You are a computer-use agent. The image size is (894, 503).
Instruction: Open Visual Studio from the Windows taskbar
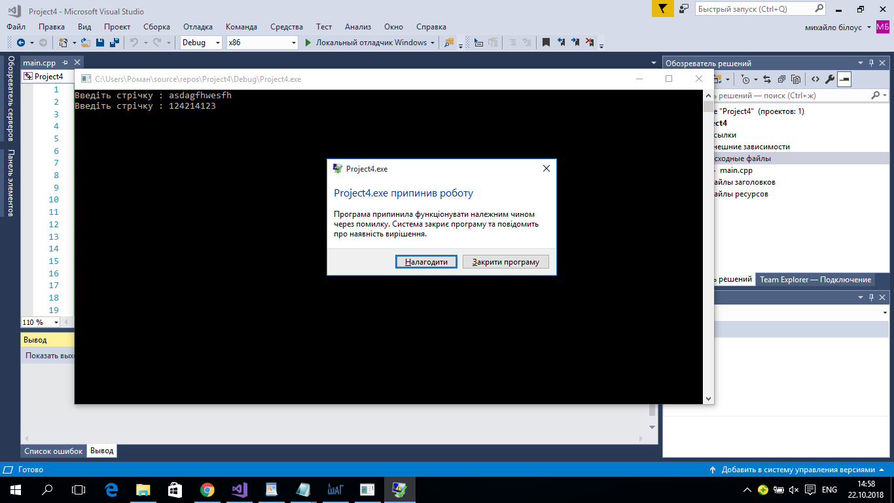click(238, 489)
